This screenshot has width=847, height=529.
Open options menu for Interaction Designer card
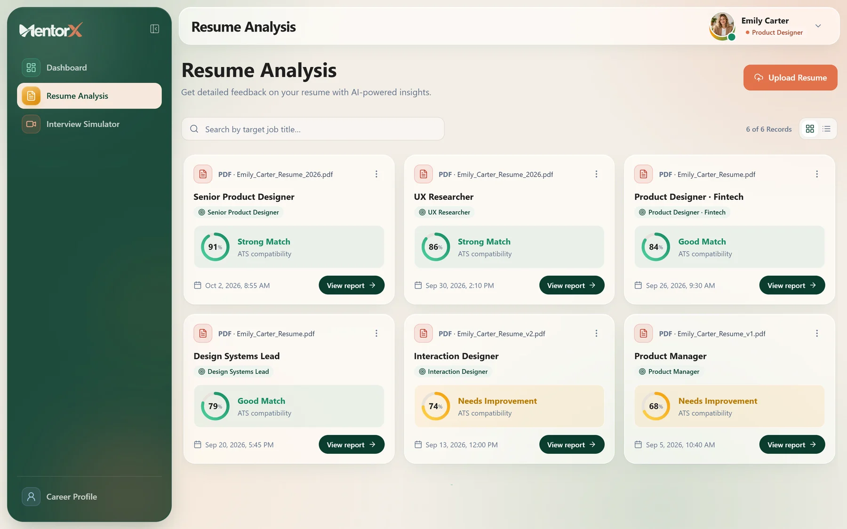596,333
